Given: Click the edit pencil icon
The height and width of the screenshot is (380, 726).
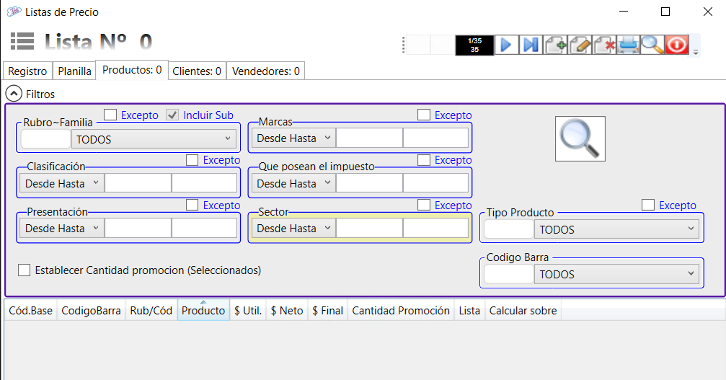Looking at the screenshot, I should (580, 45).
